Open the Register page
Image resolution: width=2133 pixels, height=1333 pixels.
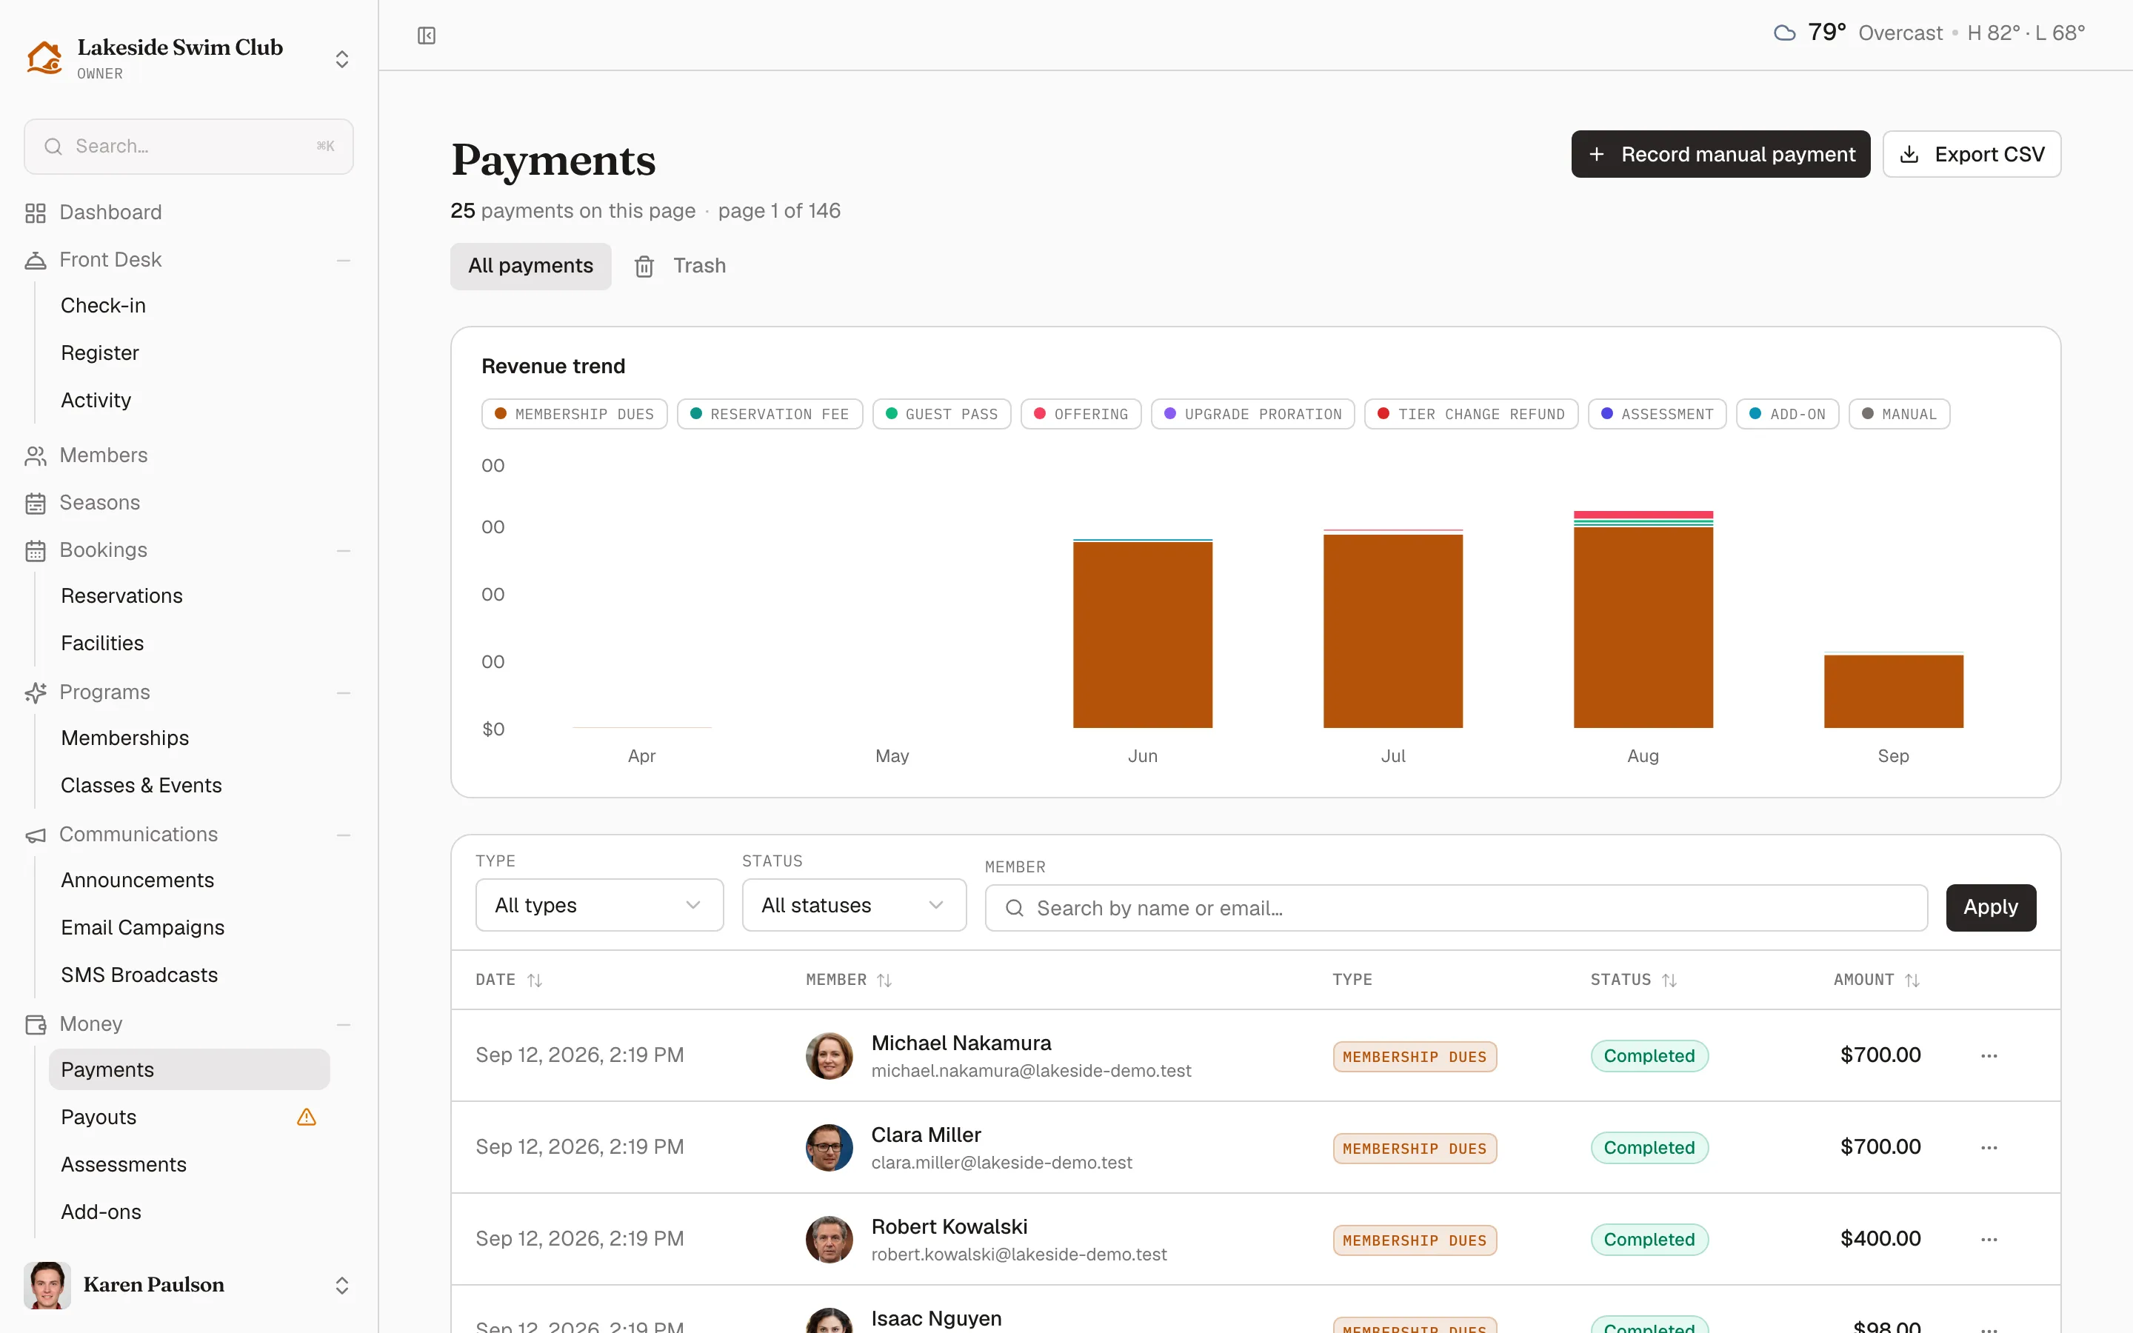99,353
